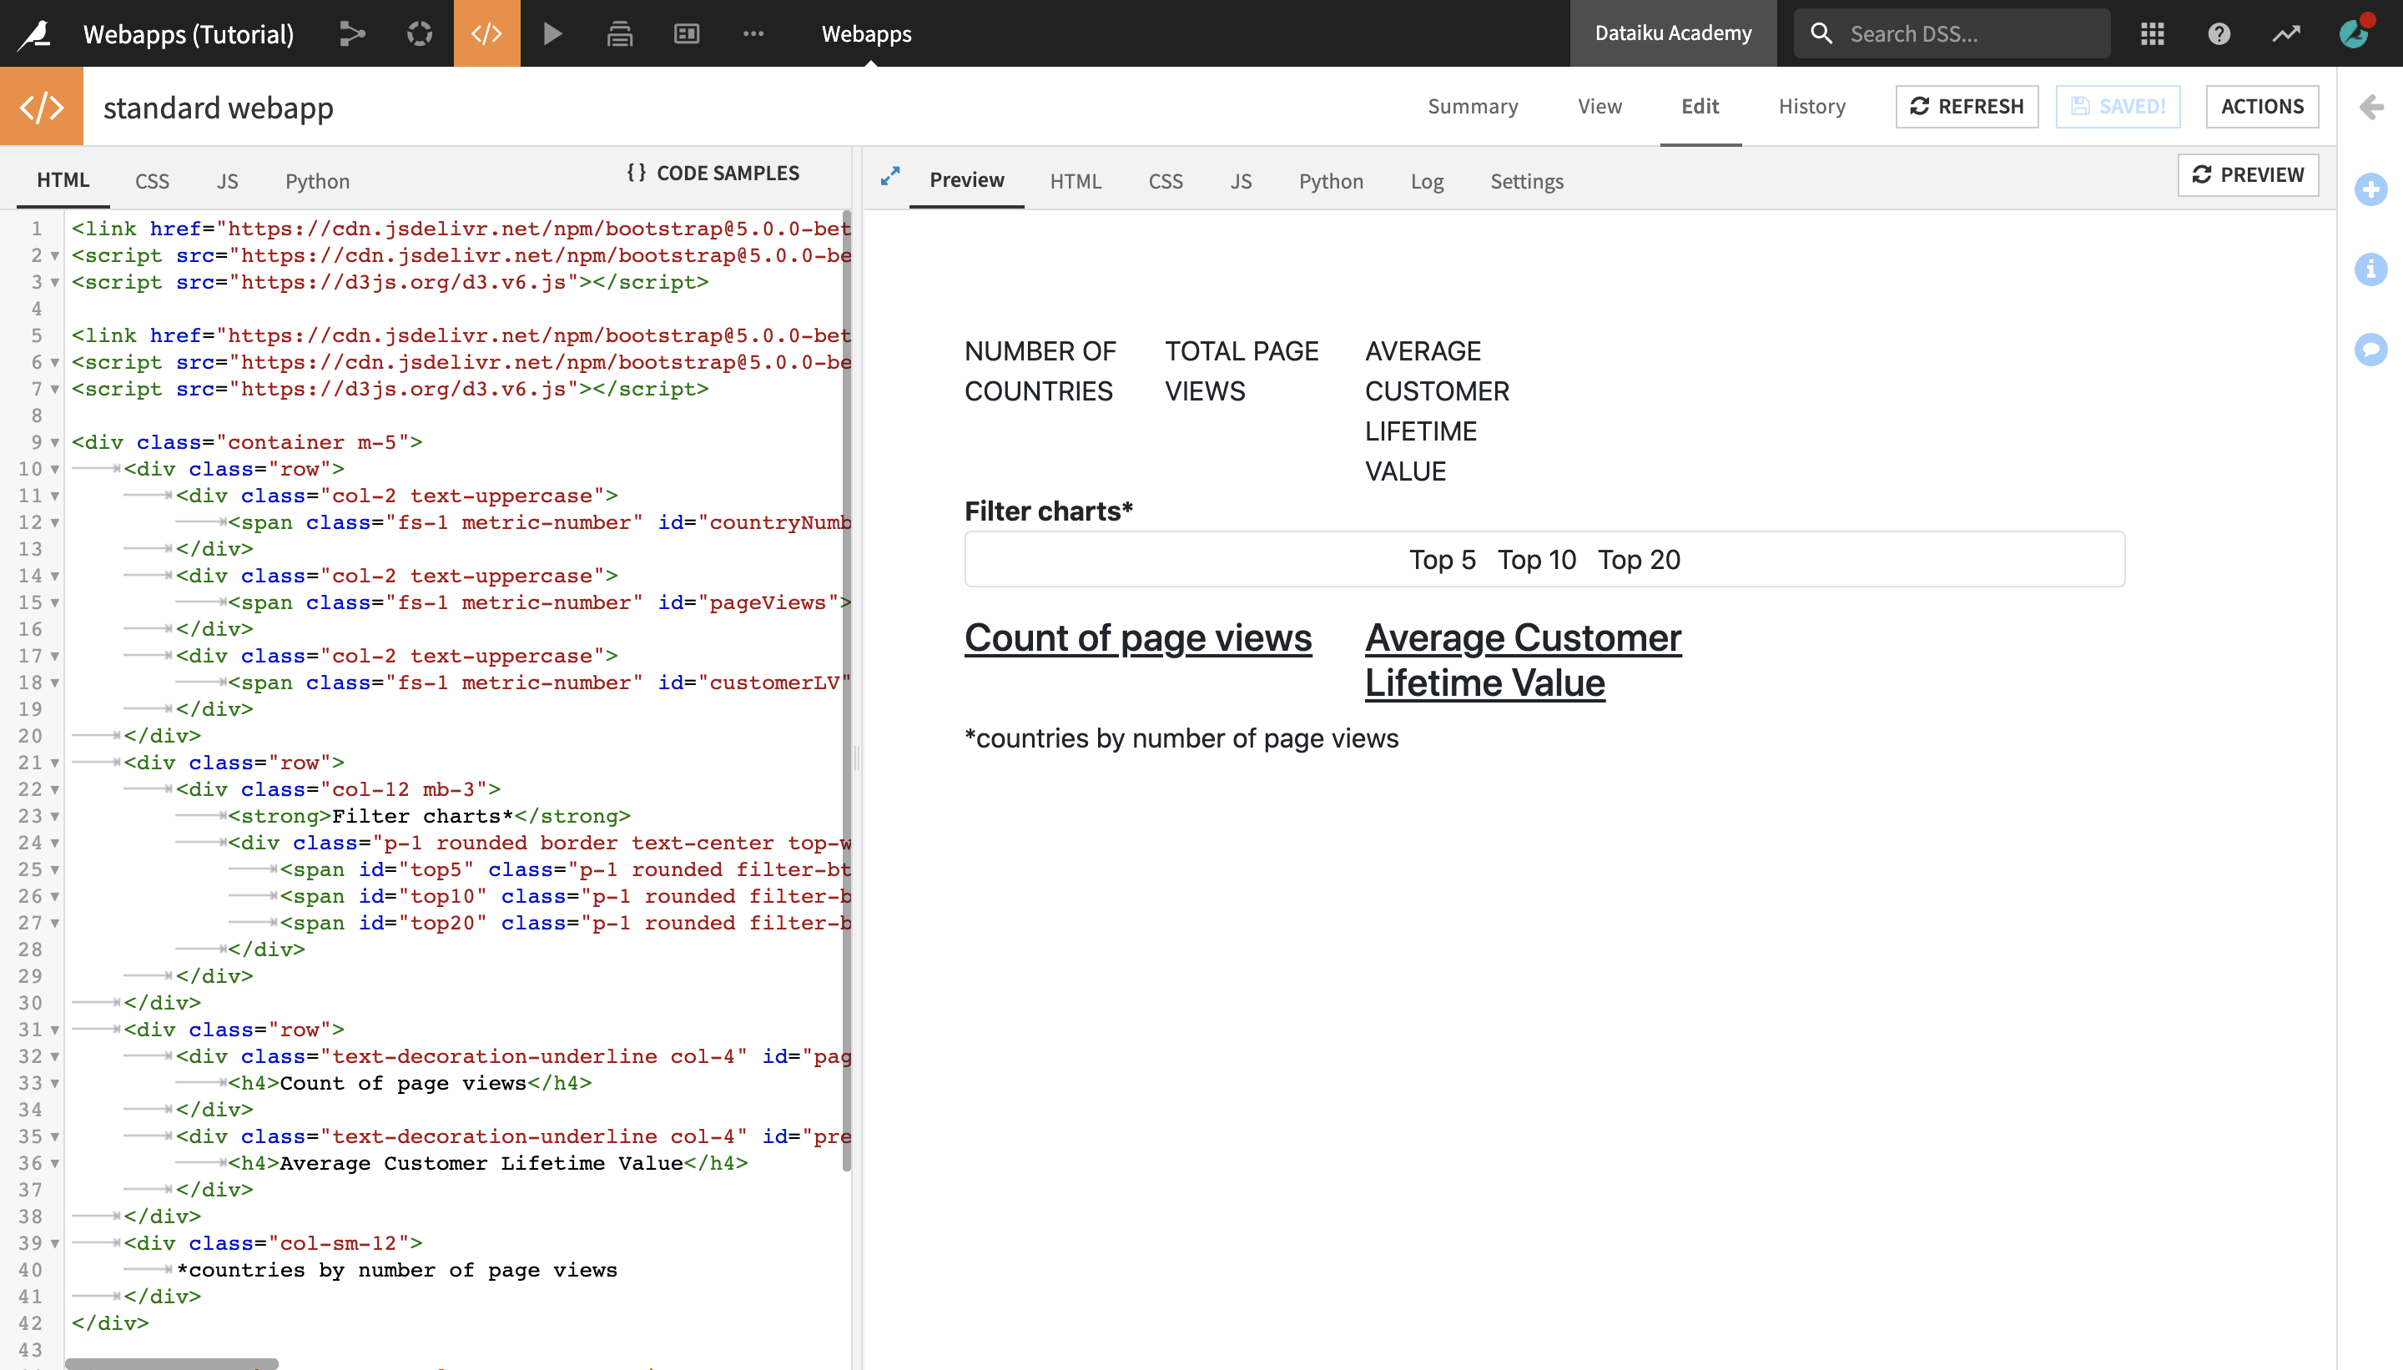Screen dimensions: 2403x1370
Task: Open the settings/more options icon
Action: point(754,33)
